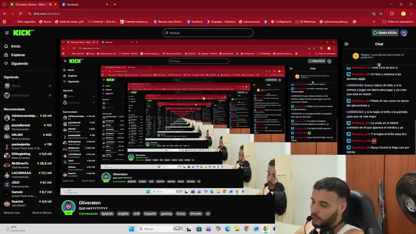Collapse the chat panel with the arrow icon
The width and height of the screenshot is (416, 234).
click(x=346, y=44)
